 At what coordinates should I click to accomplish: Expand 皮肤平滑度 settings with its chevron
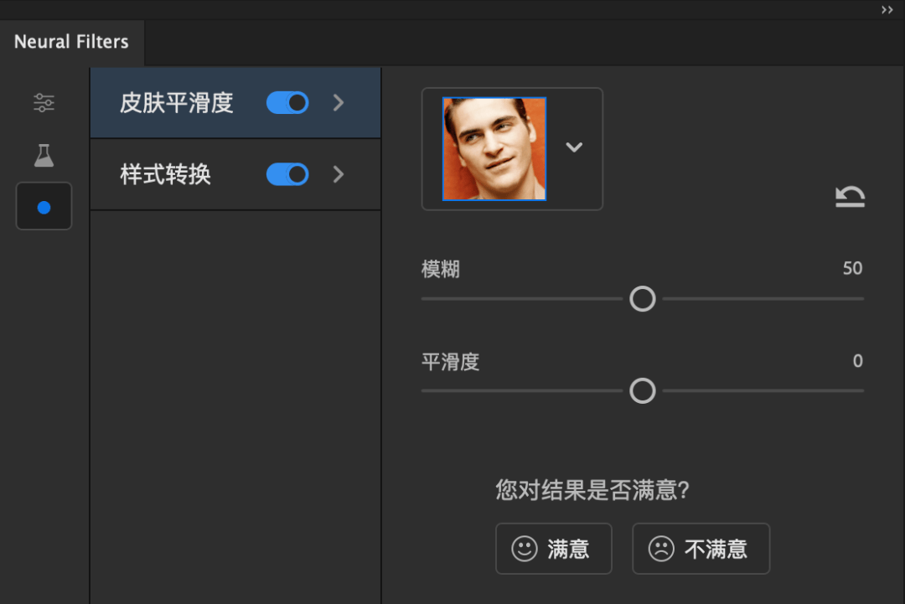click(x=339, y=103)
